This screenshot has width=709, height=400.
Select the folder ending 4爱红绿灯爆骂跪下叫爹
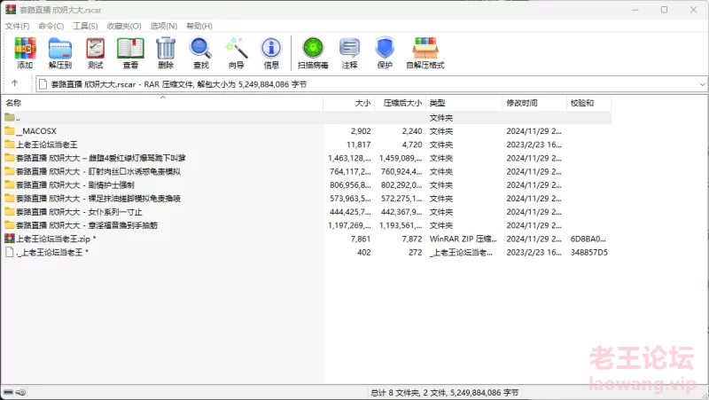307,158
